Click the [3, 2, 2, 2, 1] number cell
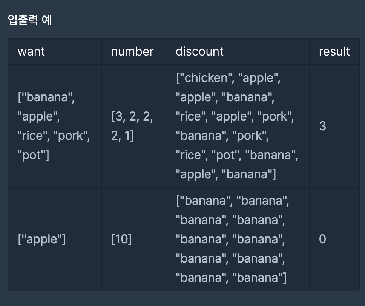365x306 pixels. point(132,126)
